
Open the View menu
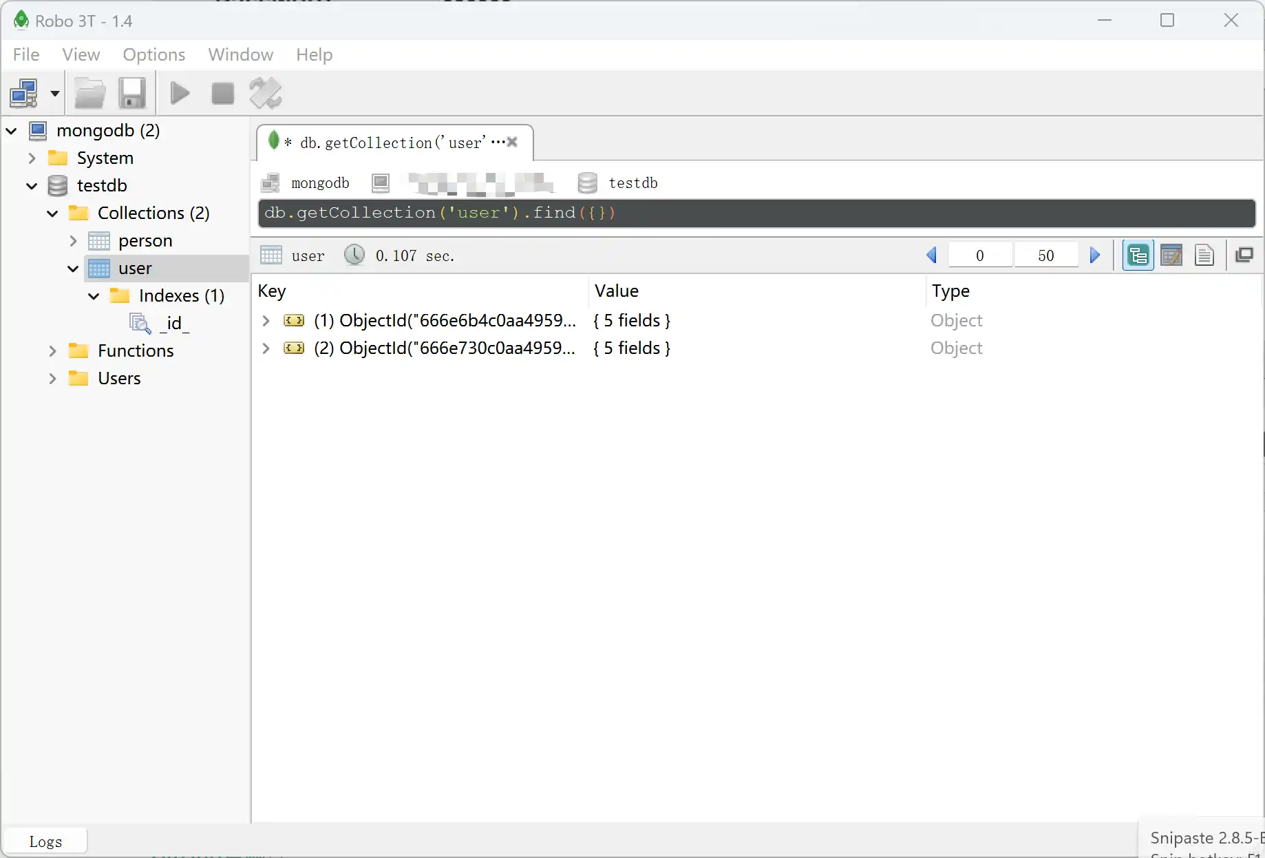coord(81,54)
